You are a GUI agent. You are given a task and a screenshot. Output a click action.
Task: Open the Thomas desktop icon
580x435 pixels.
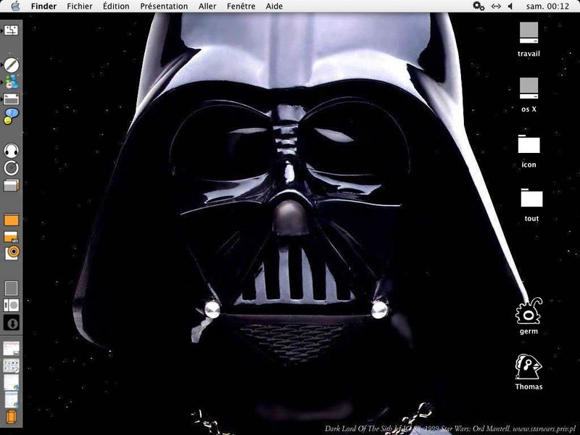[x=529, y=368]
